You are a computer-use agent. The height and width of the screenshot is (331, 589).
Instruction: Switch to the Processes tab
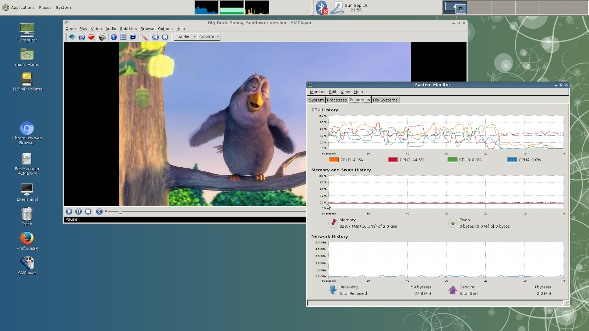click(x=337, y=100)
